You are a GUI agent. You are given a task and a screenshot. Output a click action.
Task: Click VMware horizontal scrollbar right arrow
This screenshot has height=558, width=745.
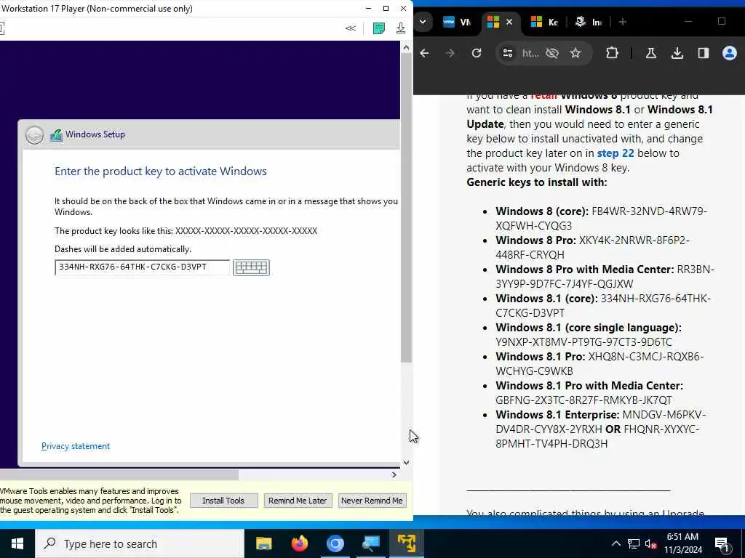[394, 474]
